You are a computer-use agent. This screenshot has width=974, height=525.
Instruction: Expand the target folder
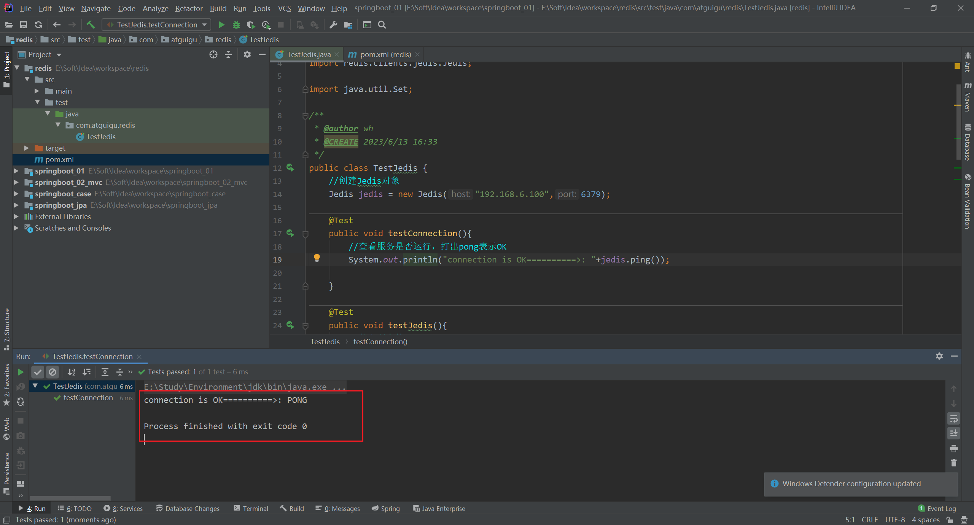[26, 148]
